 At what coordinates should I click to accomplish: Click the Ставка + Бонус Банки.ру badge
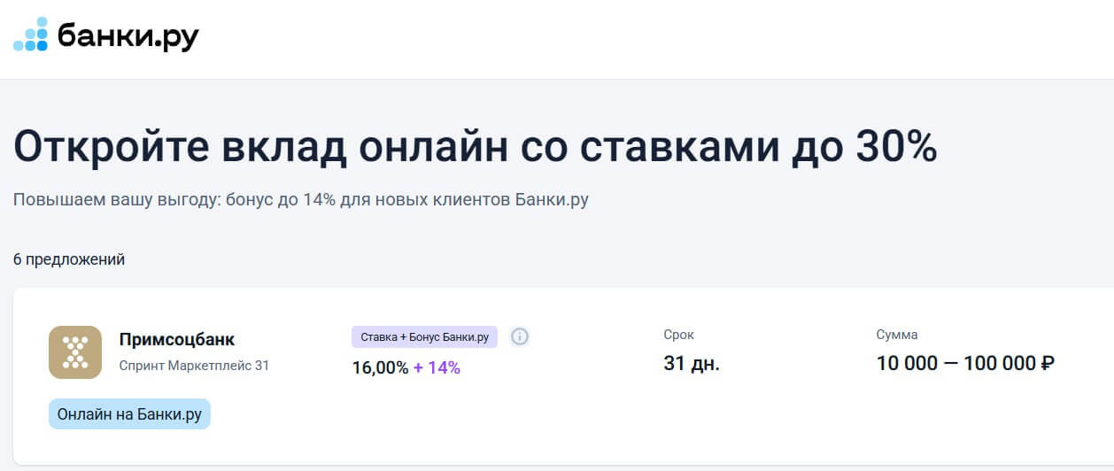tap(424, 336)
